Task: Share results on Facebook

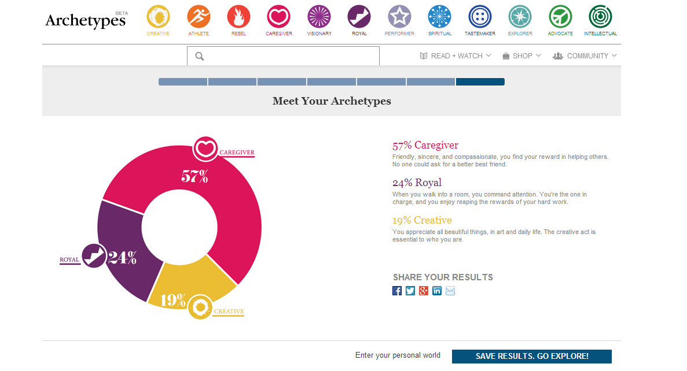Action: click(x=397, y=291)
